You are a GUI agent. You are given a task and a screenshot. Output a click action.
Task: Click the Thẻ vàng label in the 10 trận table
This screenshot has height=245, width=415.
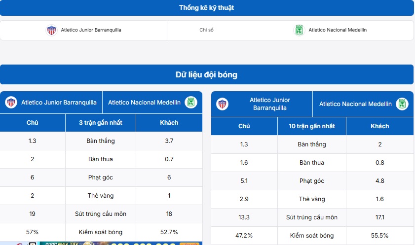point(312,199)
